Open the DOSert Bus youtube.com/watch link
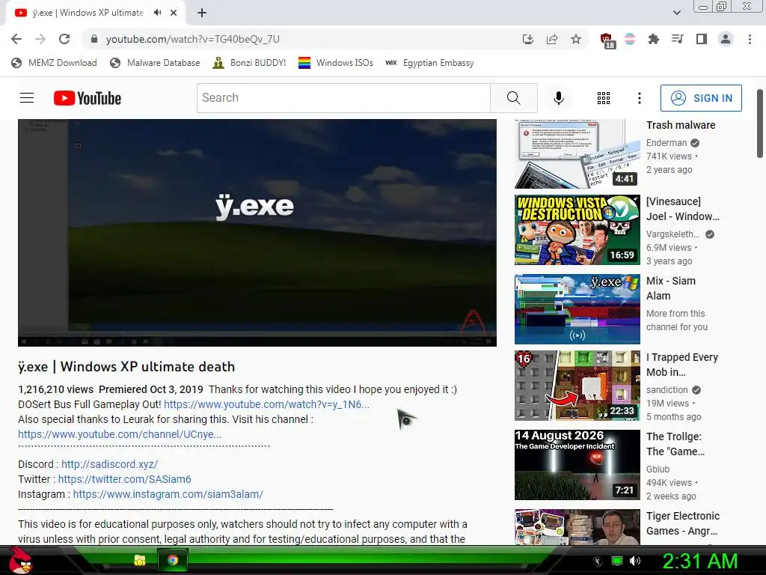This screenshot has width=766, height=575. tap(266, 404)
